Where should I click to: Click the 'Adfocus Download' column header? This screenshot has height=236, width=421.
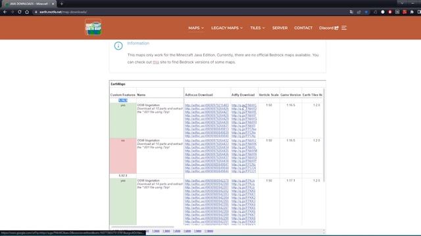pyautogui.click(x=199, y=94)
